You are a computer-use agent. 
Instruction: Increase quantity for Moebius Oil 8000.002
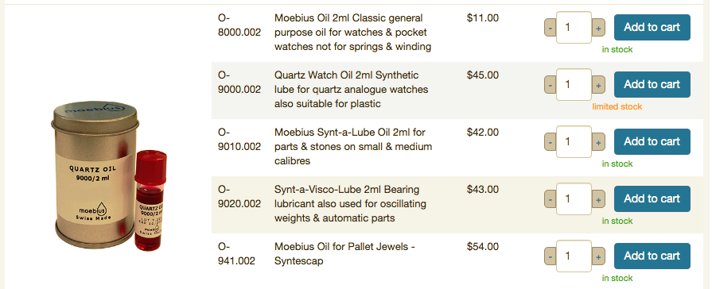pos(598,28)
